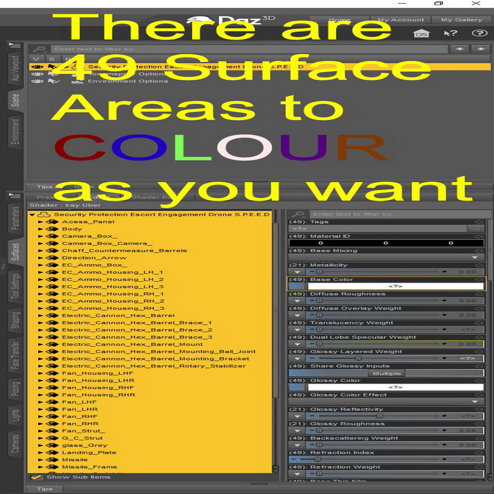Viewport: 494px width, 494px height.
Task: Click the Scene filter magnifier icon
Action: click(40, 49)
